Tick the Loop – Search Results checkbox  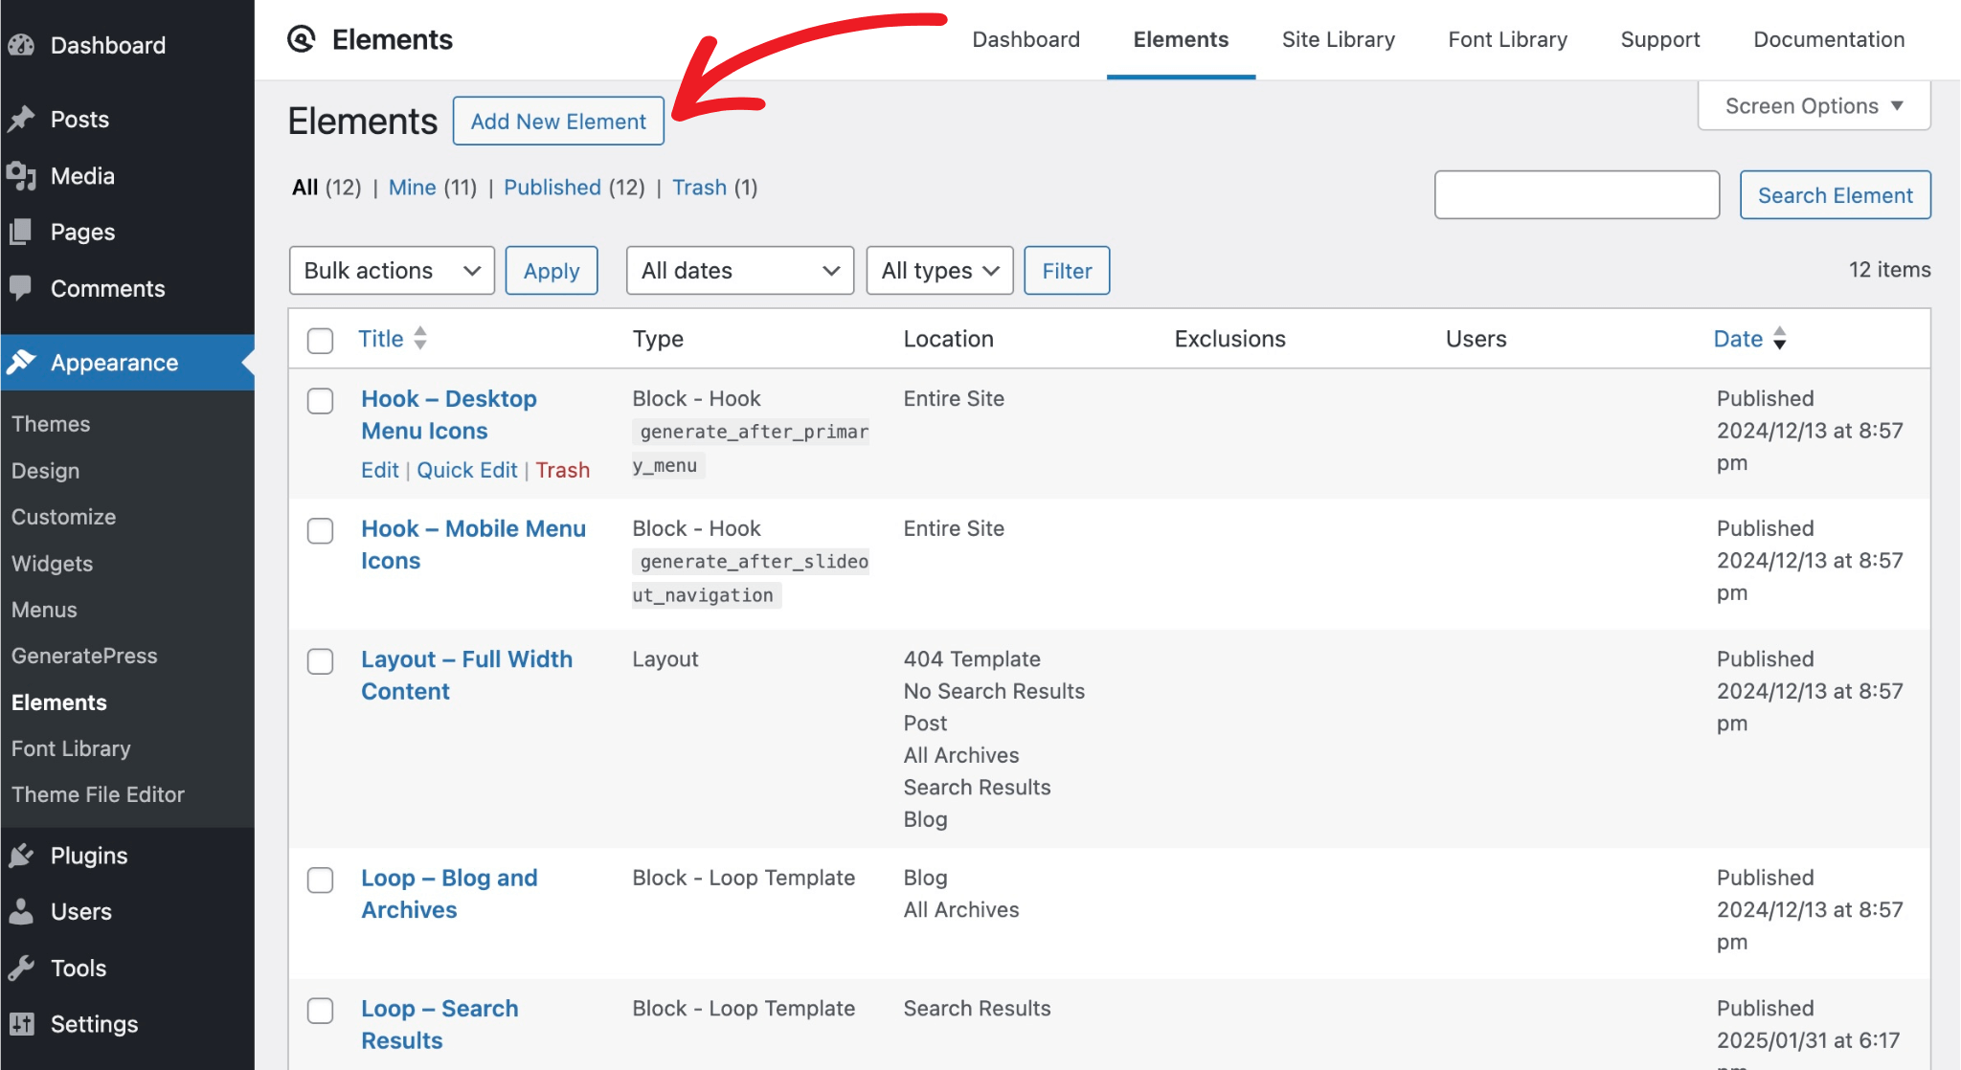(x=320, y=1011)
